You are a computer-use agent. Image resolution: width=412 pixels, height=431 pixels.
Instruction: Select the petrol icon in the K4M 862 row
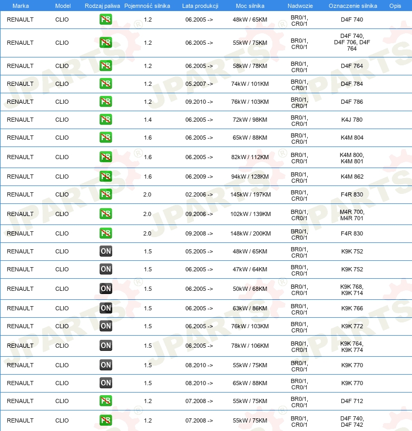click(x=105, y=176)
